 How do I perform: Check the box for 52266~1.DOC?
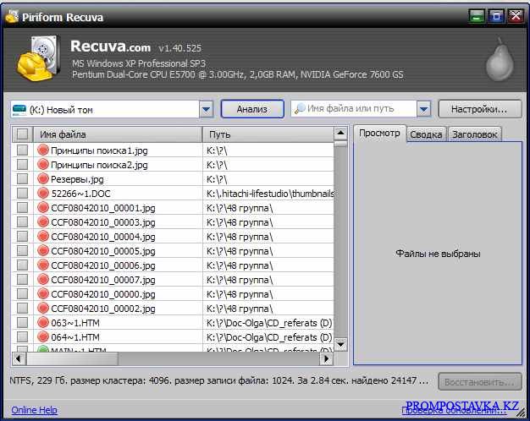(22, 193)
